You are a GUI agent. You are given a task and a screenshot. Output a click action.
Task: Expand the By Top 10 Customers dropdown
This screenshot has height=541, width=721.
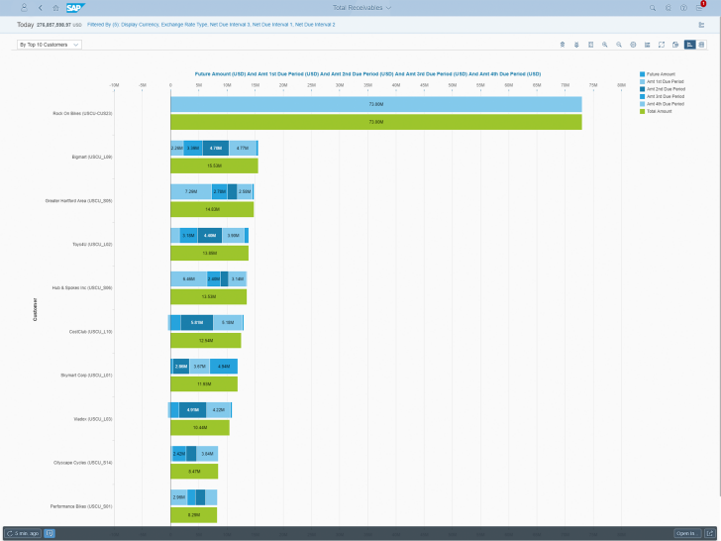pyautogui.click(x=50, y=45)
